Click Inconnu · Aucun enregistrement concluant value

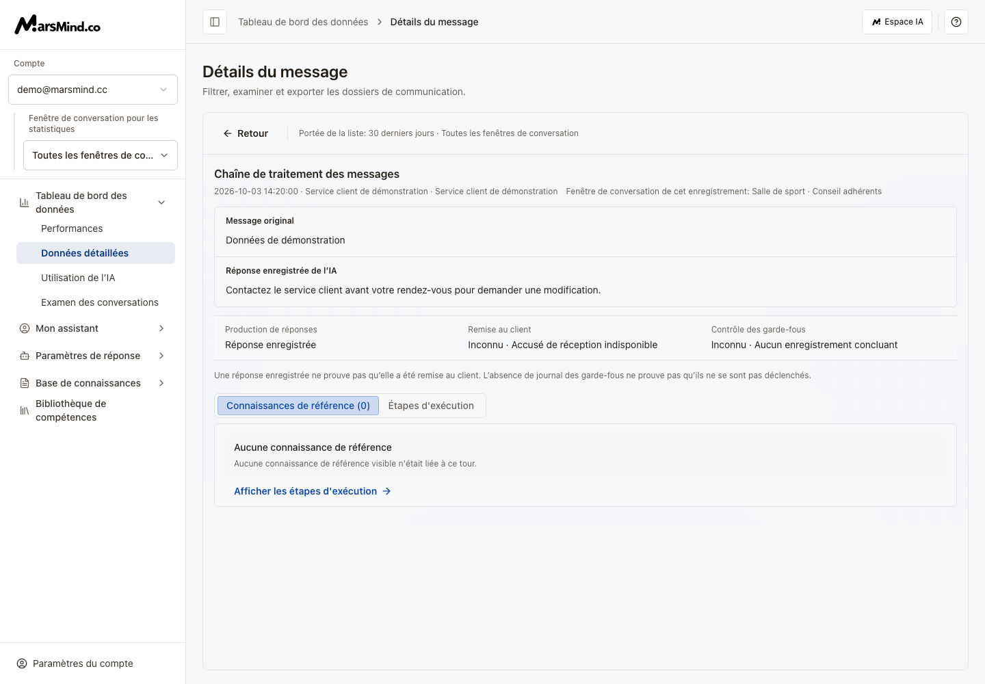click(x=804, y=345)
